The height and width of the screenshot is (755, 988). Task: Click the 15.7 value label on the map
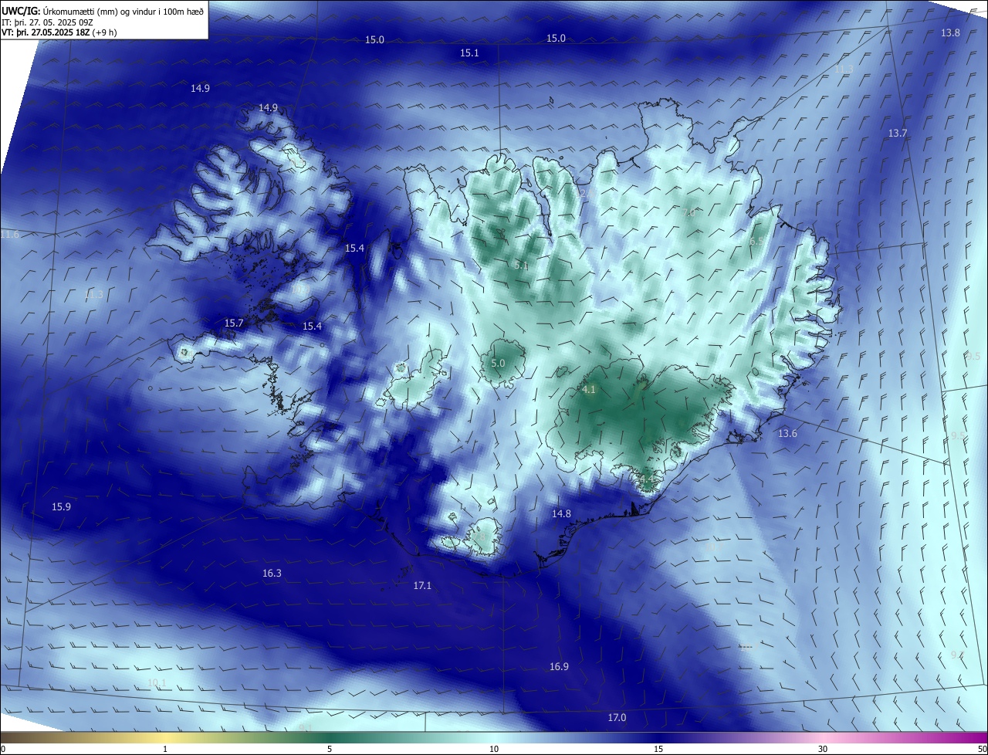pos(234,323)
